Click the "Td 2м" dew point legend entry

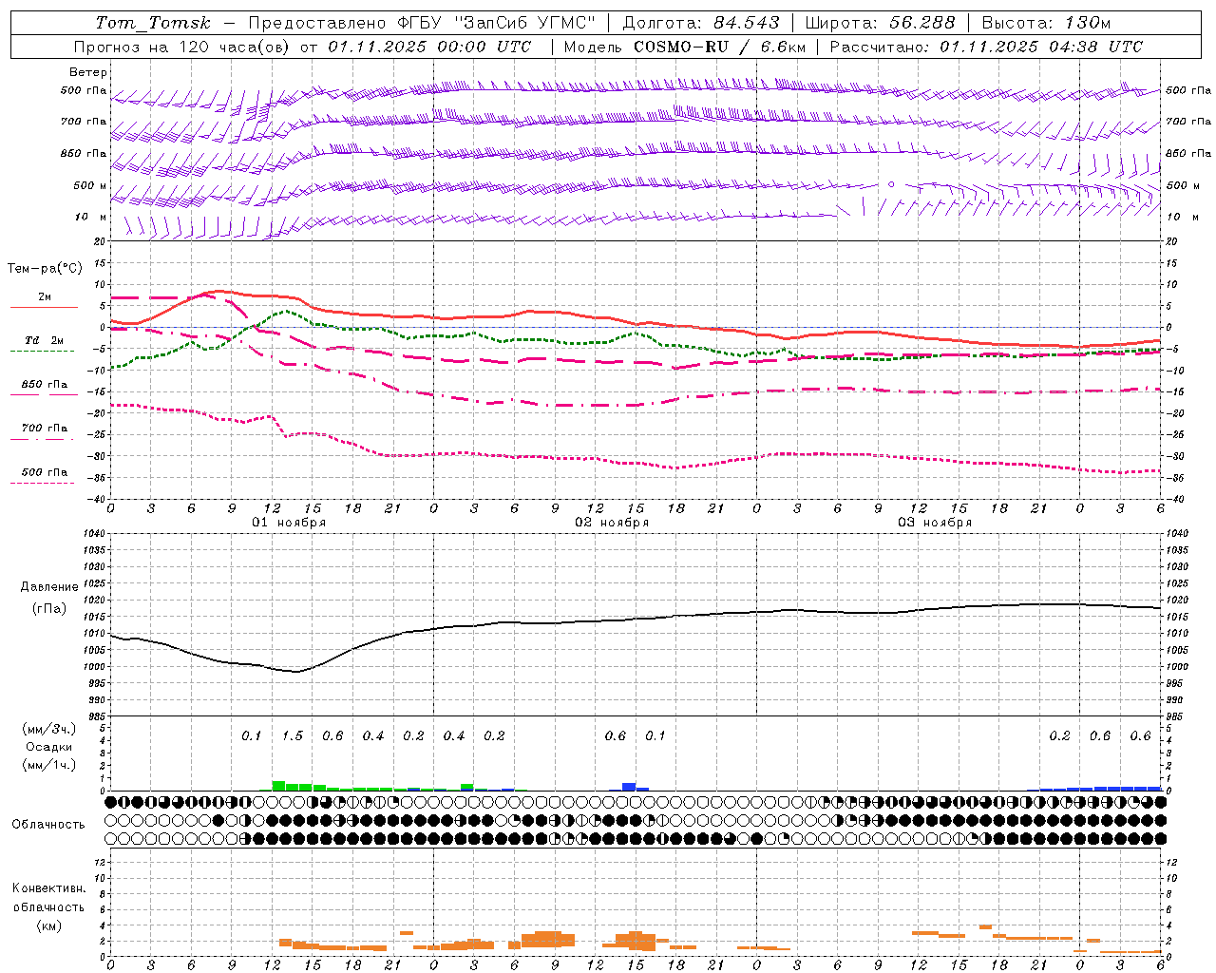click(44, 340)
